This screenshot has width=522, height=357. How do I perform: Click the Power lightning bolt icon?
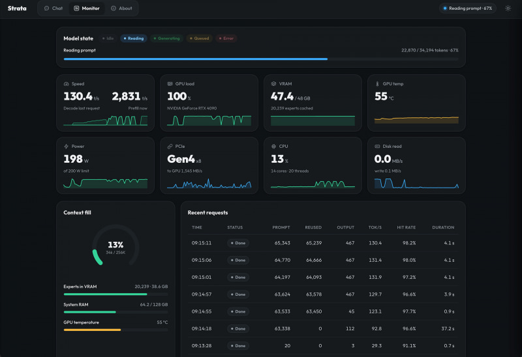point(67,147)
